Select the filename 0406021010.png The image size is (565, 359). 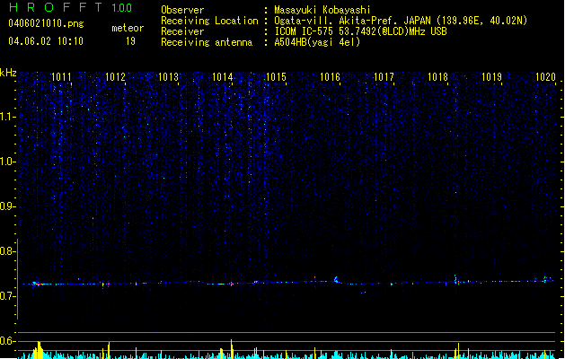(46, 24)
